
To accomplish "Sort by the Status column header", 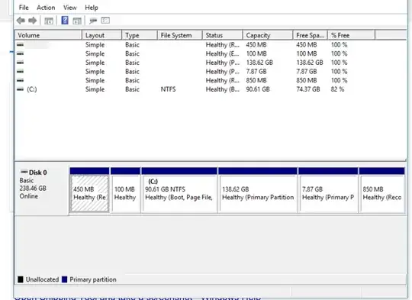I will pyautogui.click(x=223, y=35).
